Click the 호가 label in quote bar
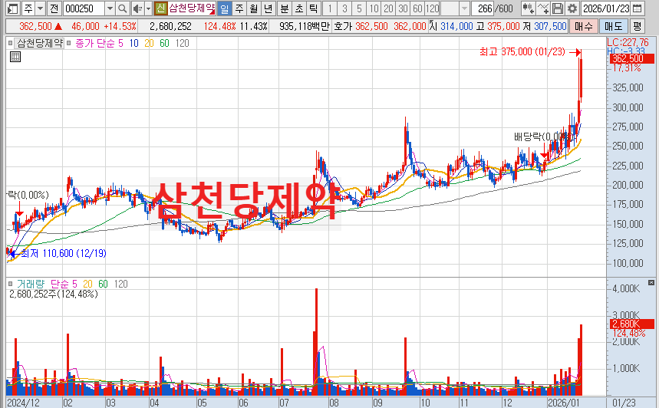The height and width of the screenshot is (408, 659). point(342,27)
